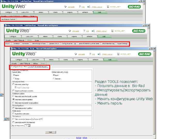Click the Save button

[51, 132]
